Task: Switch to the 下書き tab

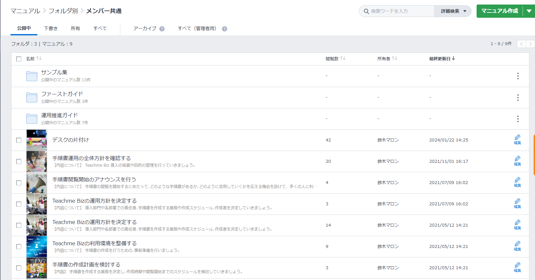Action: click(x=51, y=28)
